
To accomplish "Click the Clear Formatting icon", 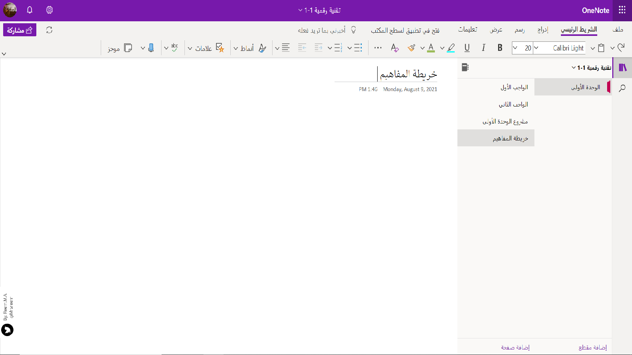I will tap(395, 48).
